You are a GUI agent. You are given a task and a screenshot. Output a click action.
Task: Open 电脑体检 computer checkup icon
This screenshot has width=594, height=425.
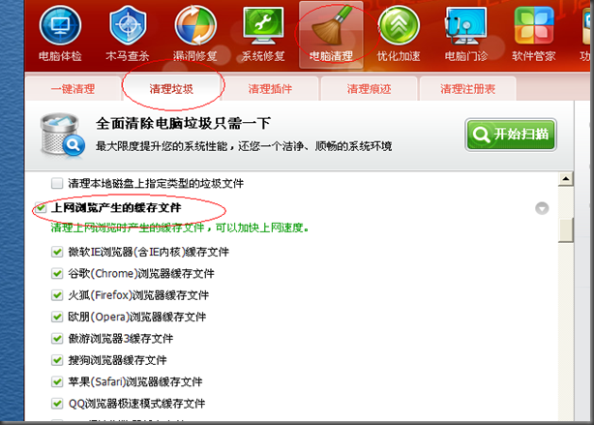coord(60,33)
